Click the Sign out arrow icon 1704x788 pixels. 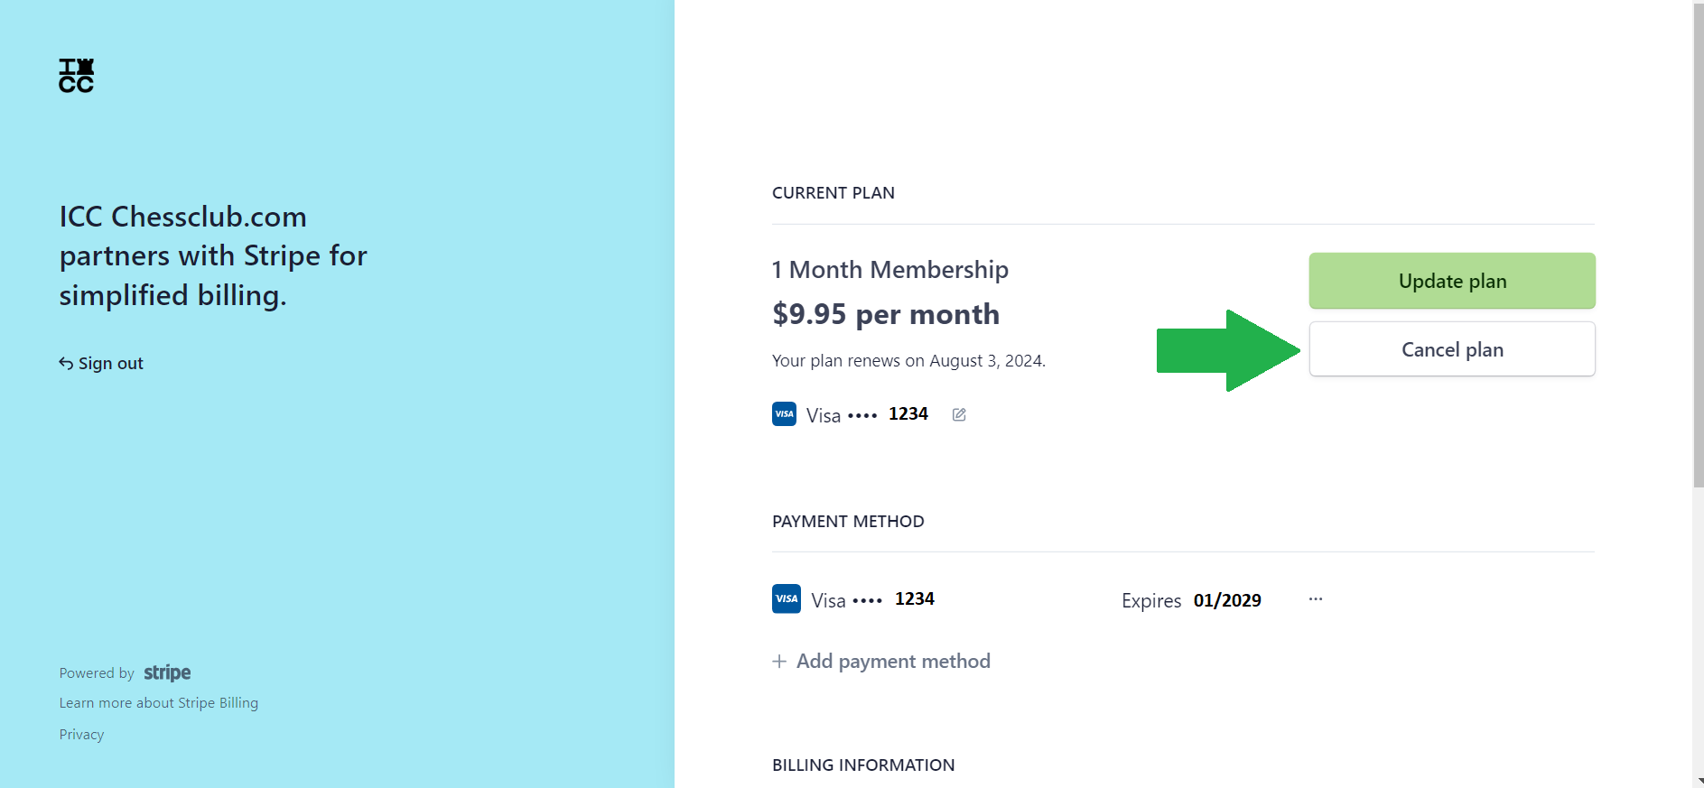pos(66,363)
